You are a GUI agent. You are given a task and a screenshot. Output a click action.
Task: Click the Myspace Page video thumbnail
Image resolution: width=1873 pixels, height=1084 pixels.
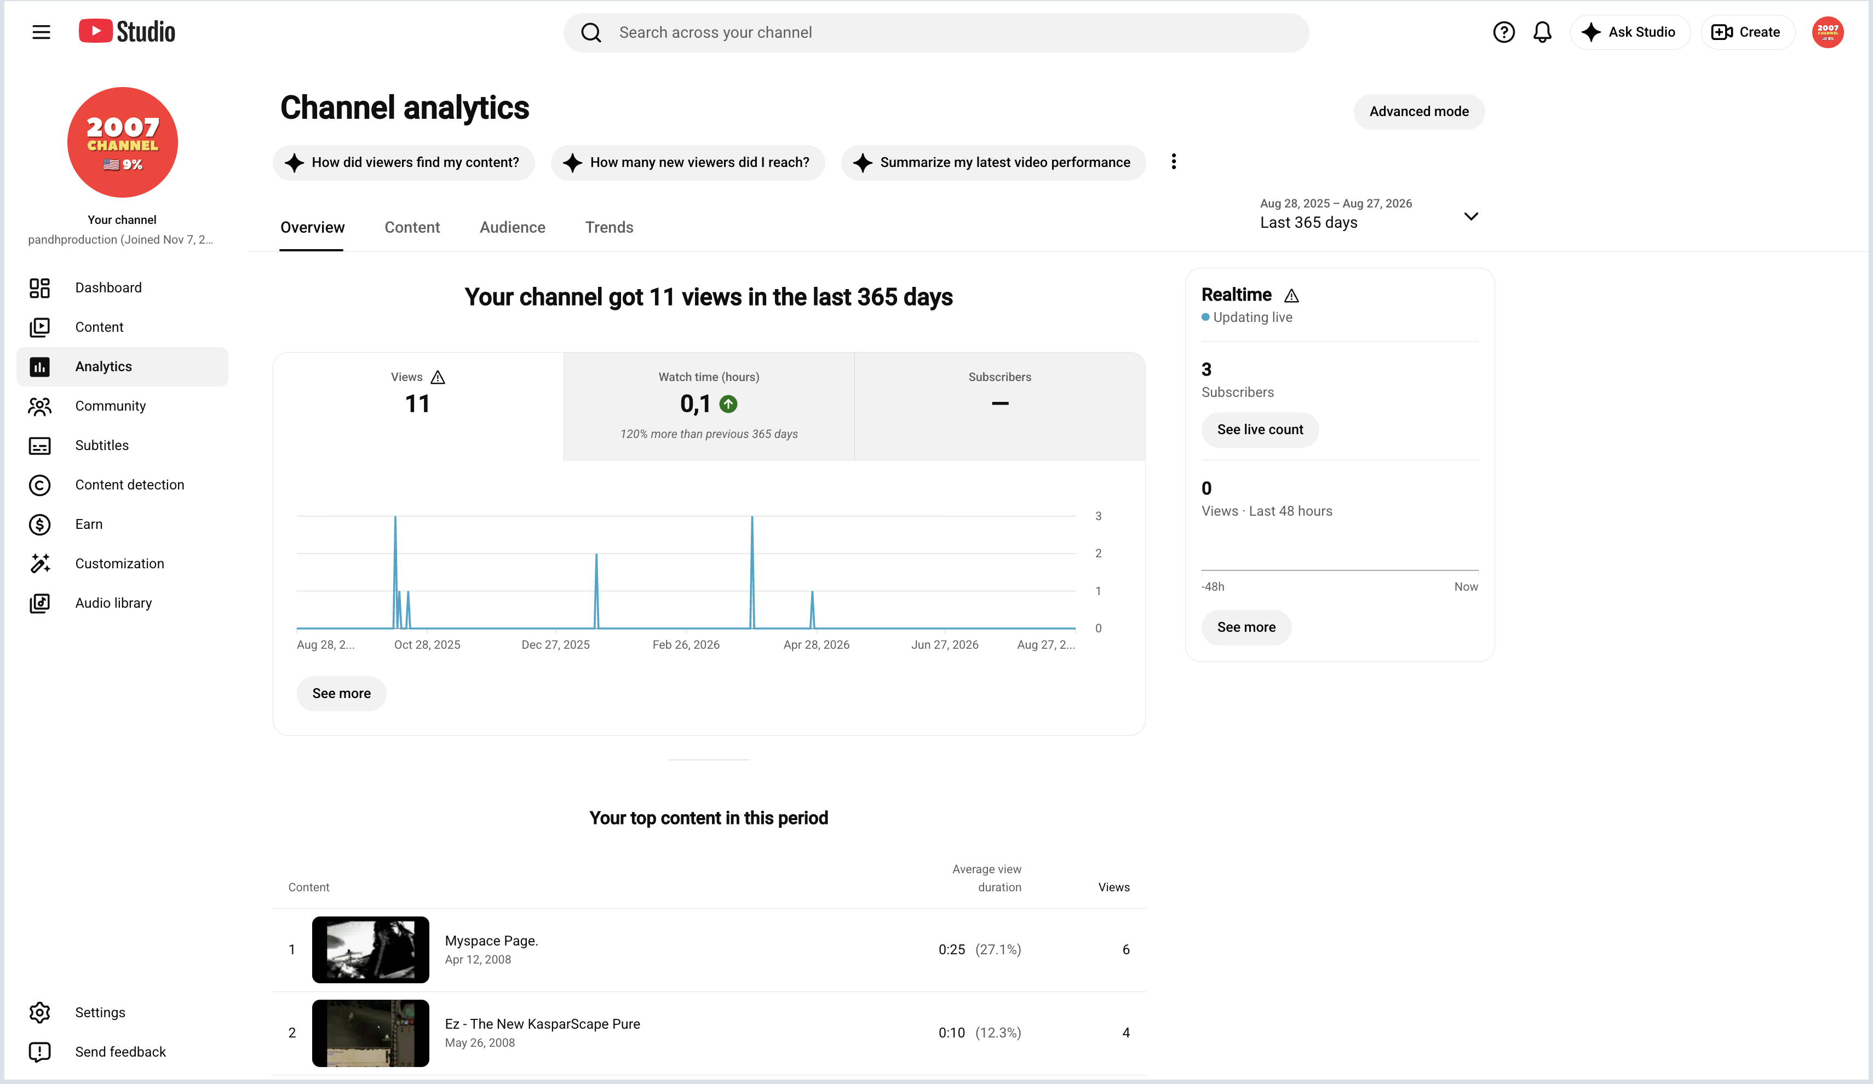click(370, 949)
